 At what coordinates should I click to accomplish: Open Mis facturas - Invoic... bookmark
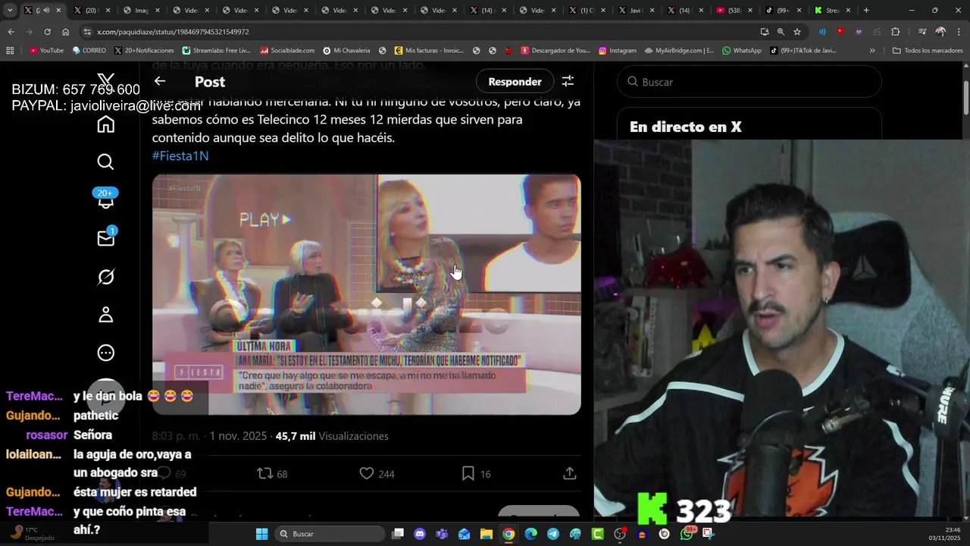click(x=429, y=51)
